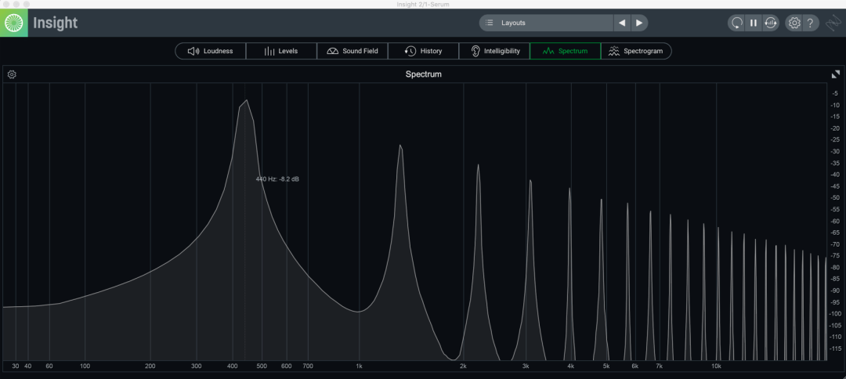846x379 pixels.
Task: Click the active Spectrum tab
Action: pyautogui.click(x=565, y=51)
